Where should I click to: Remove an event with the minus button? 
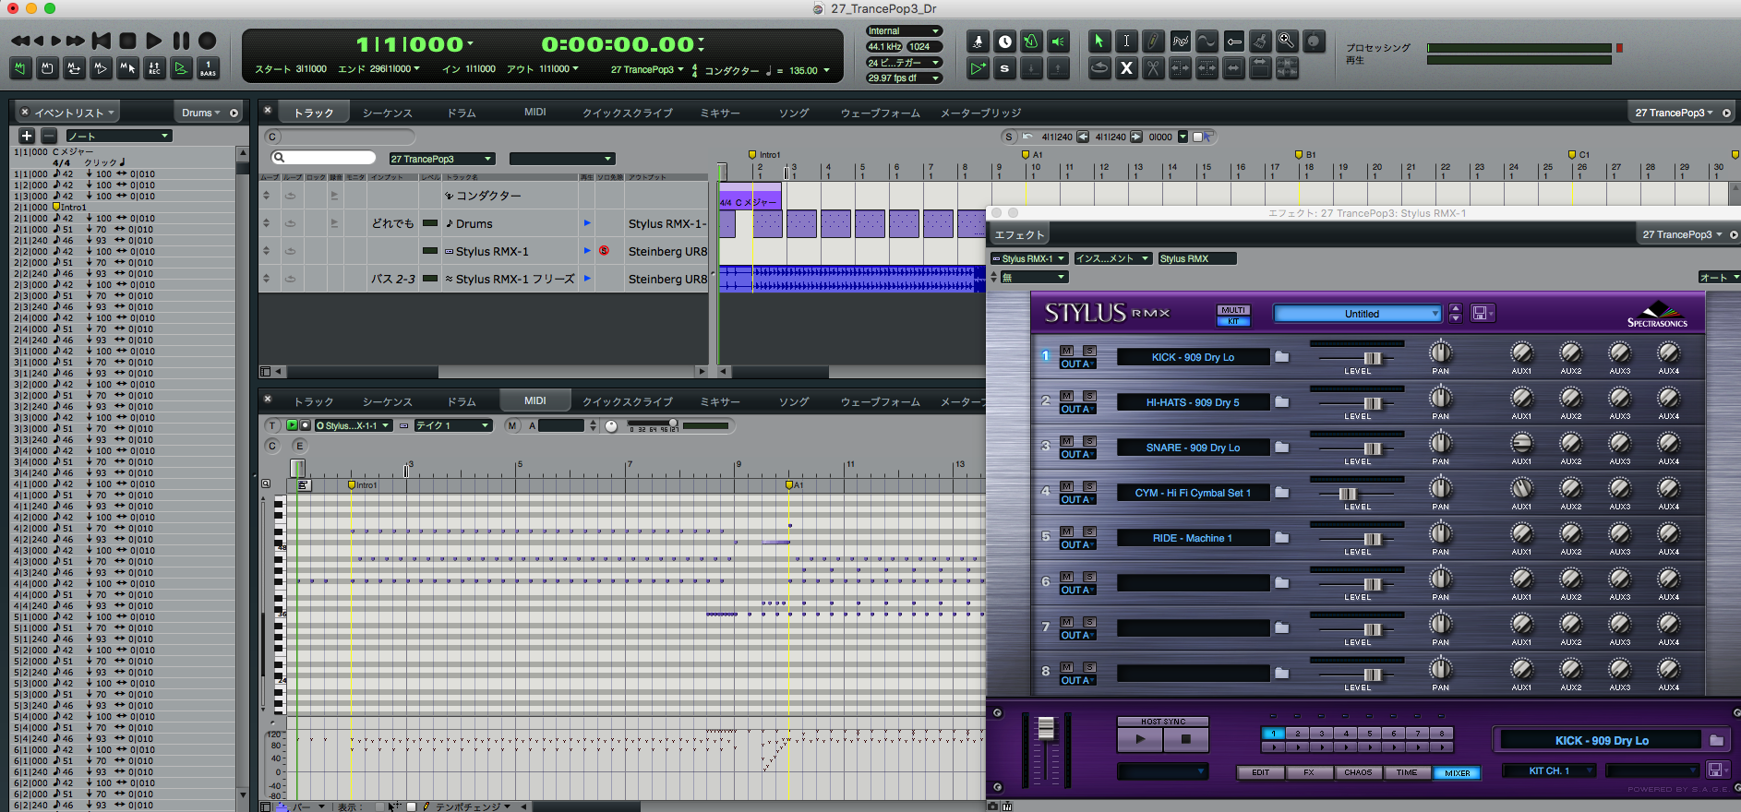click(50, 136)
